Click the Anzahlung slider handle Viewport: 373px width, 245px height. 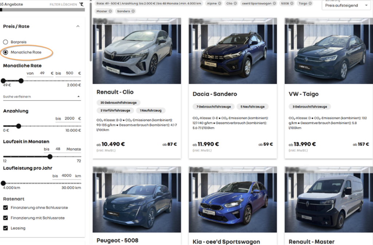(x=19, y=126)
